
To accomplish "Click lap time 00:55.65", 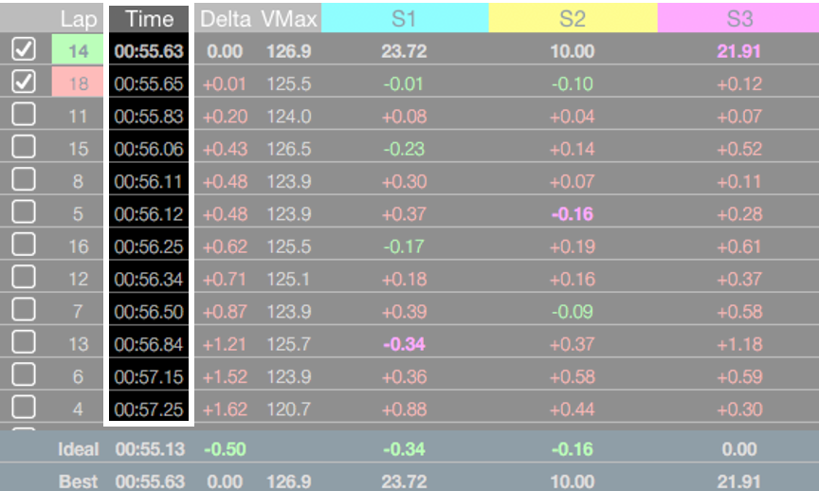I will coord(149,83).
